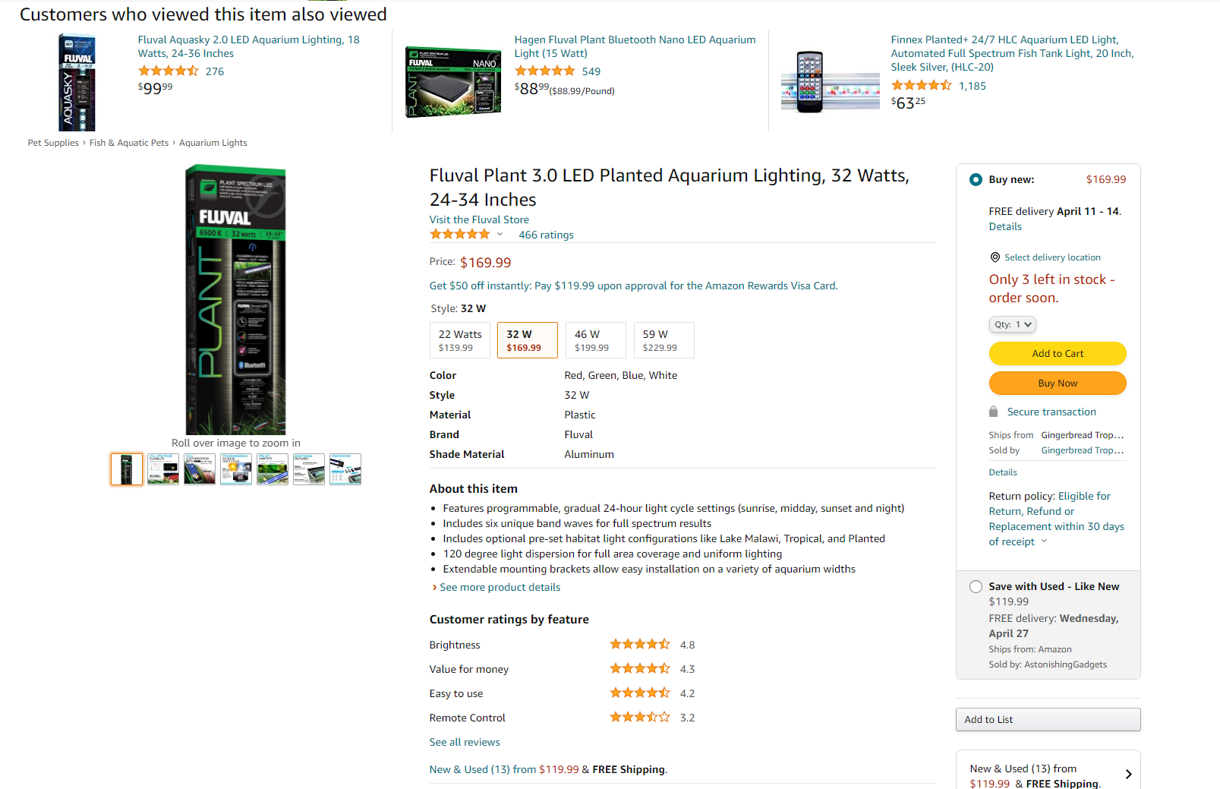Image resolution: width=1220 pixels, height=789 pixels.
Task: Click star rating of Finnex Planted+ light
Action: [921, 86]
